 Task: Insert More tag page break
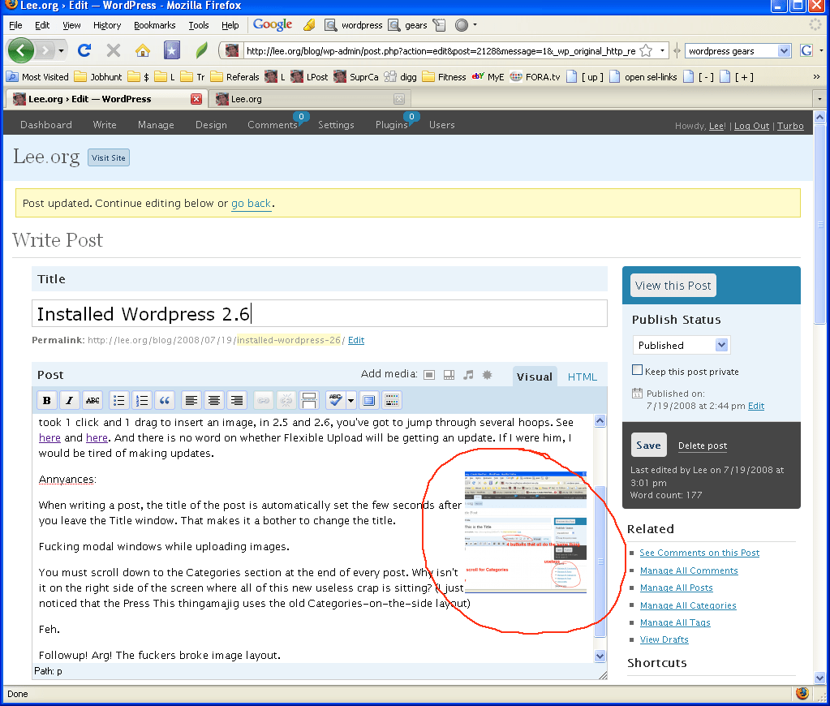tap(308, 400)
